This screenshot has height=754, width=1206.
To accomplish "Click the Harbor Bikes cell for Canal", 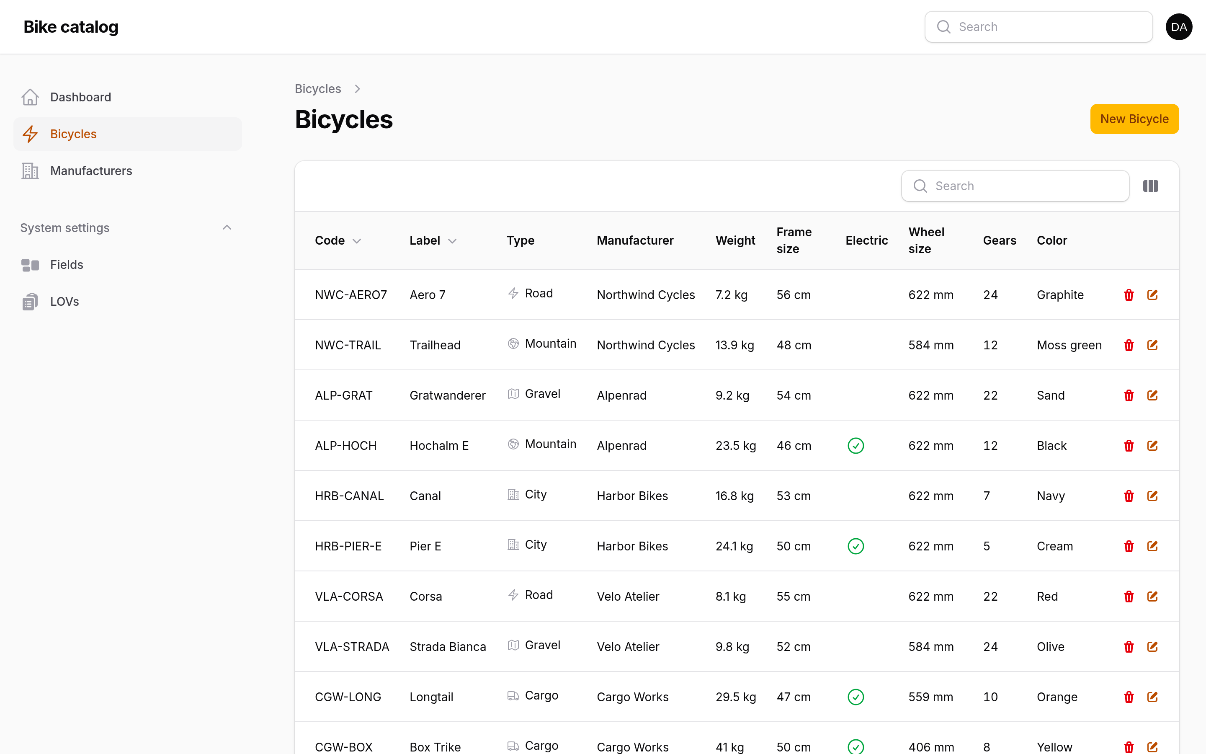I will 632,496.
